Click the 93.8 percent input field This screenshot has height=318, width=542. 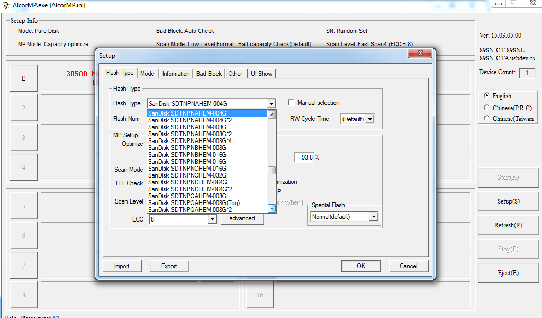304,157
